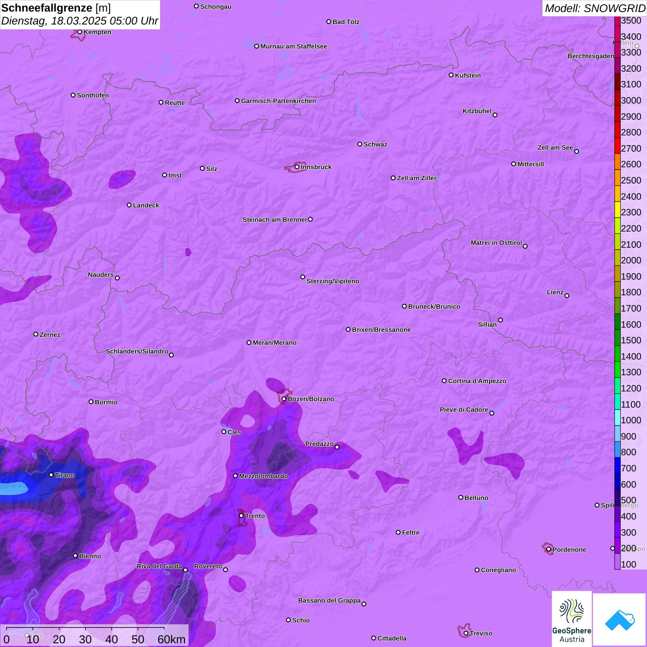Click the 60km scale bar label
647x647 pixels.
171,639
